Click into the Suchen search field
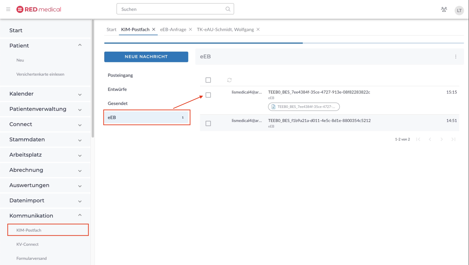Image resolution: width=469 pixels, height=265 pixels. point(171,9)
